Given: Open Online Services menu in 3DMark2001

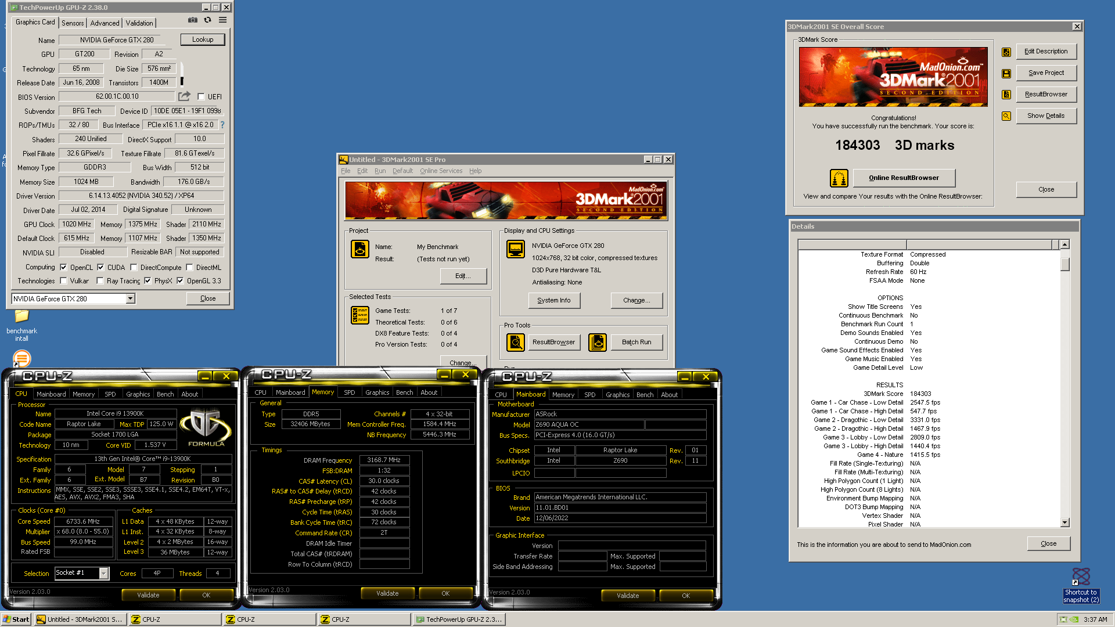Looking at the screenshot, I should [x=441, y=171].
